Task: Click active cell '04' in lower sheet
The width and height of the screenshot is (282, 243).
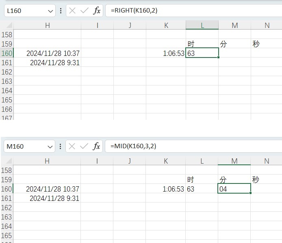Action: point(234,188)
